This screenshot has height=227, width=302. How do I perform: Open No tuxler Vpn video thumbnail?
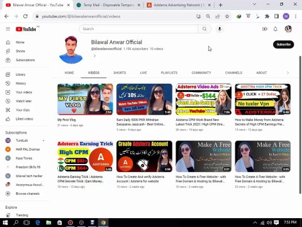pos(262,99)
